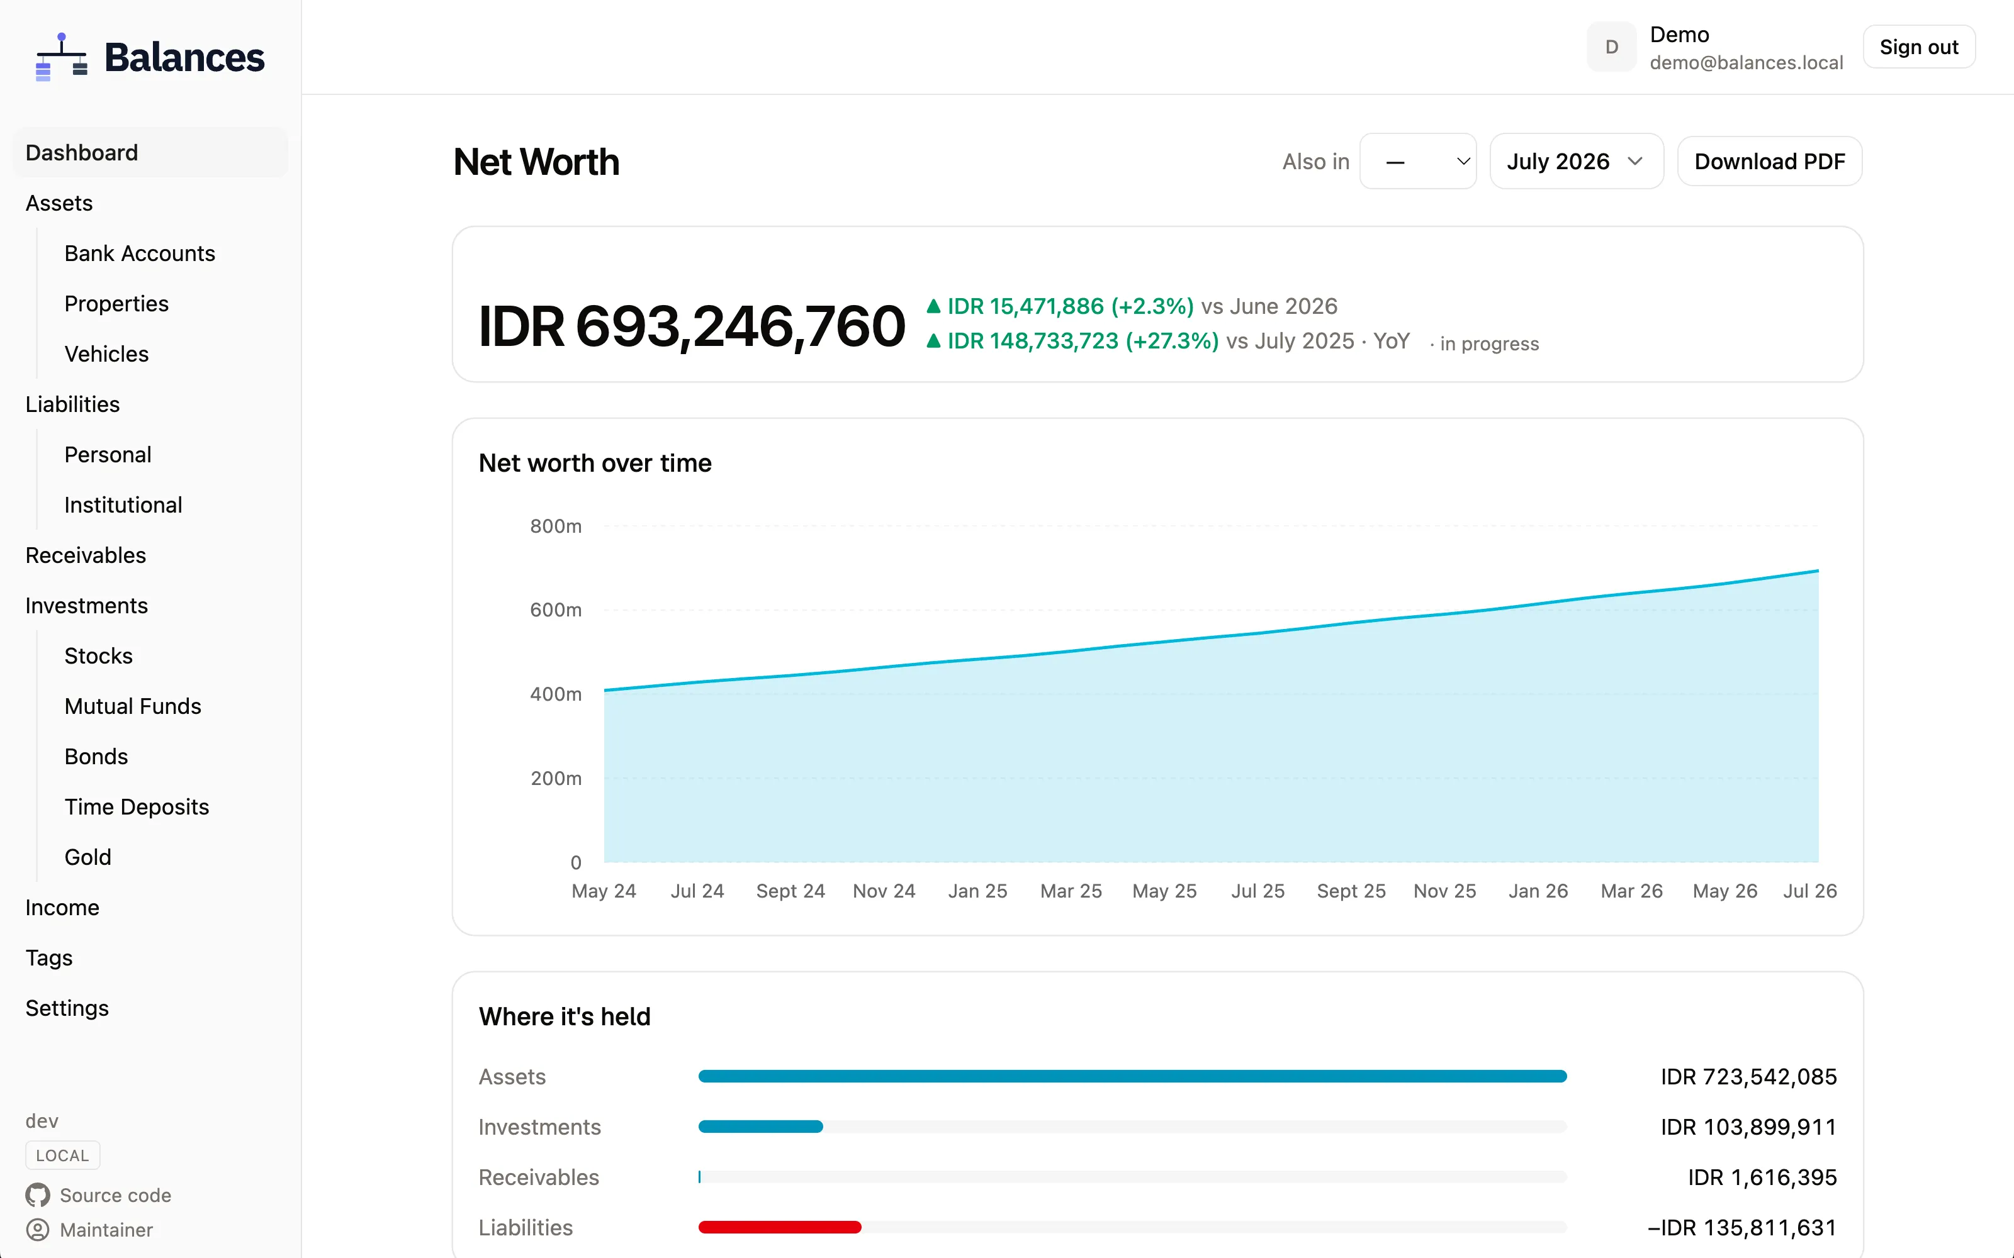Go to Stocks
Image resolution: width=2014 pixels, height=1258 pixels.
pos(98,655)
